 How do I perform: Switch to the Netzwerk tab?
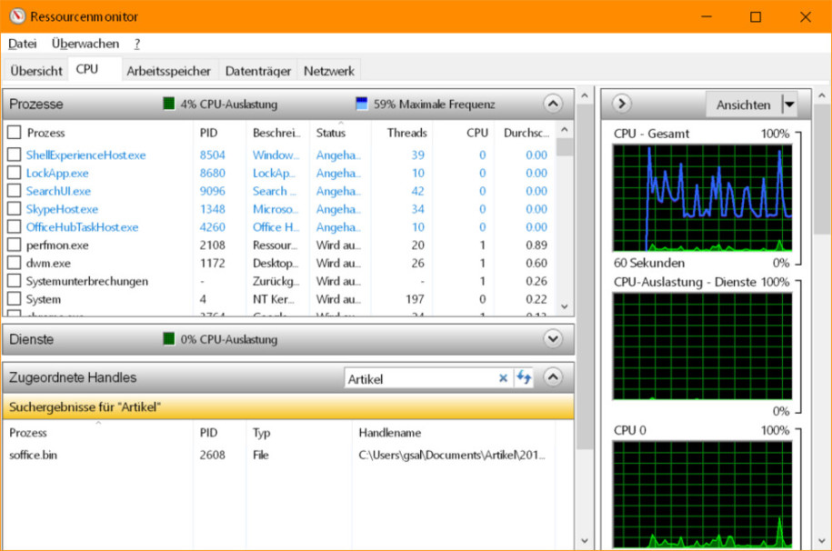point(329,71)
